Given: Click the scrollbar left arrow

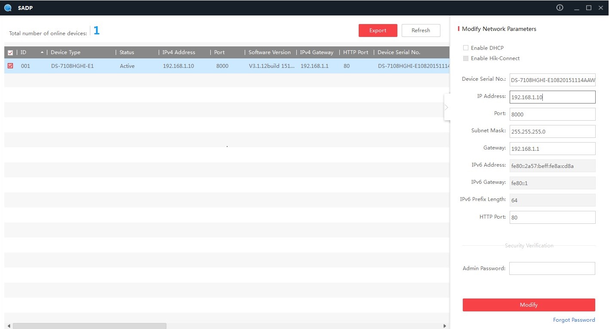Looking at the screenshot, I should point(9,326).
